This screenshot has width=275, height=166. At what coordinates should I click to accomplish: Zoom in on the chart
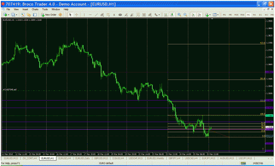(x=179, y=15)
